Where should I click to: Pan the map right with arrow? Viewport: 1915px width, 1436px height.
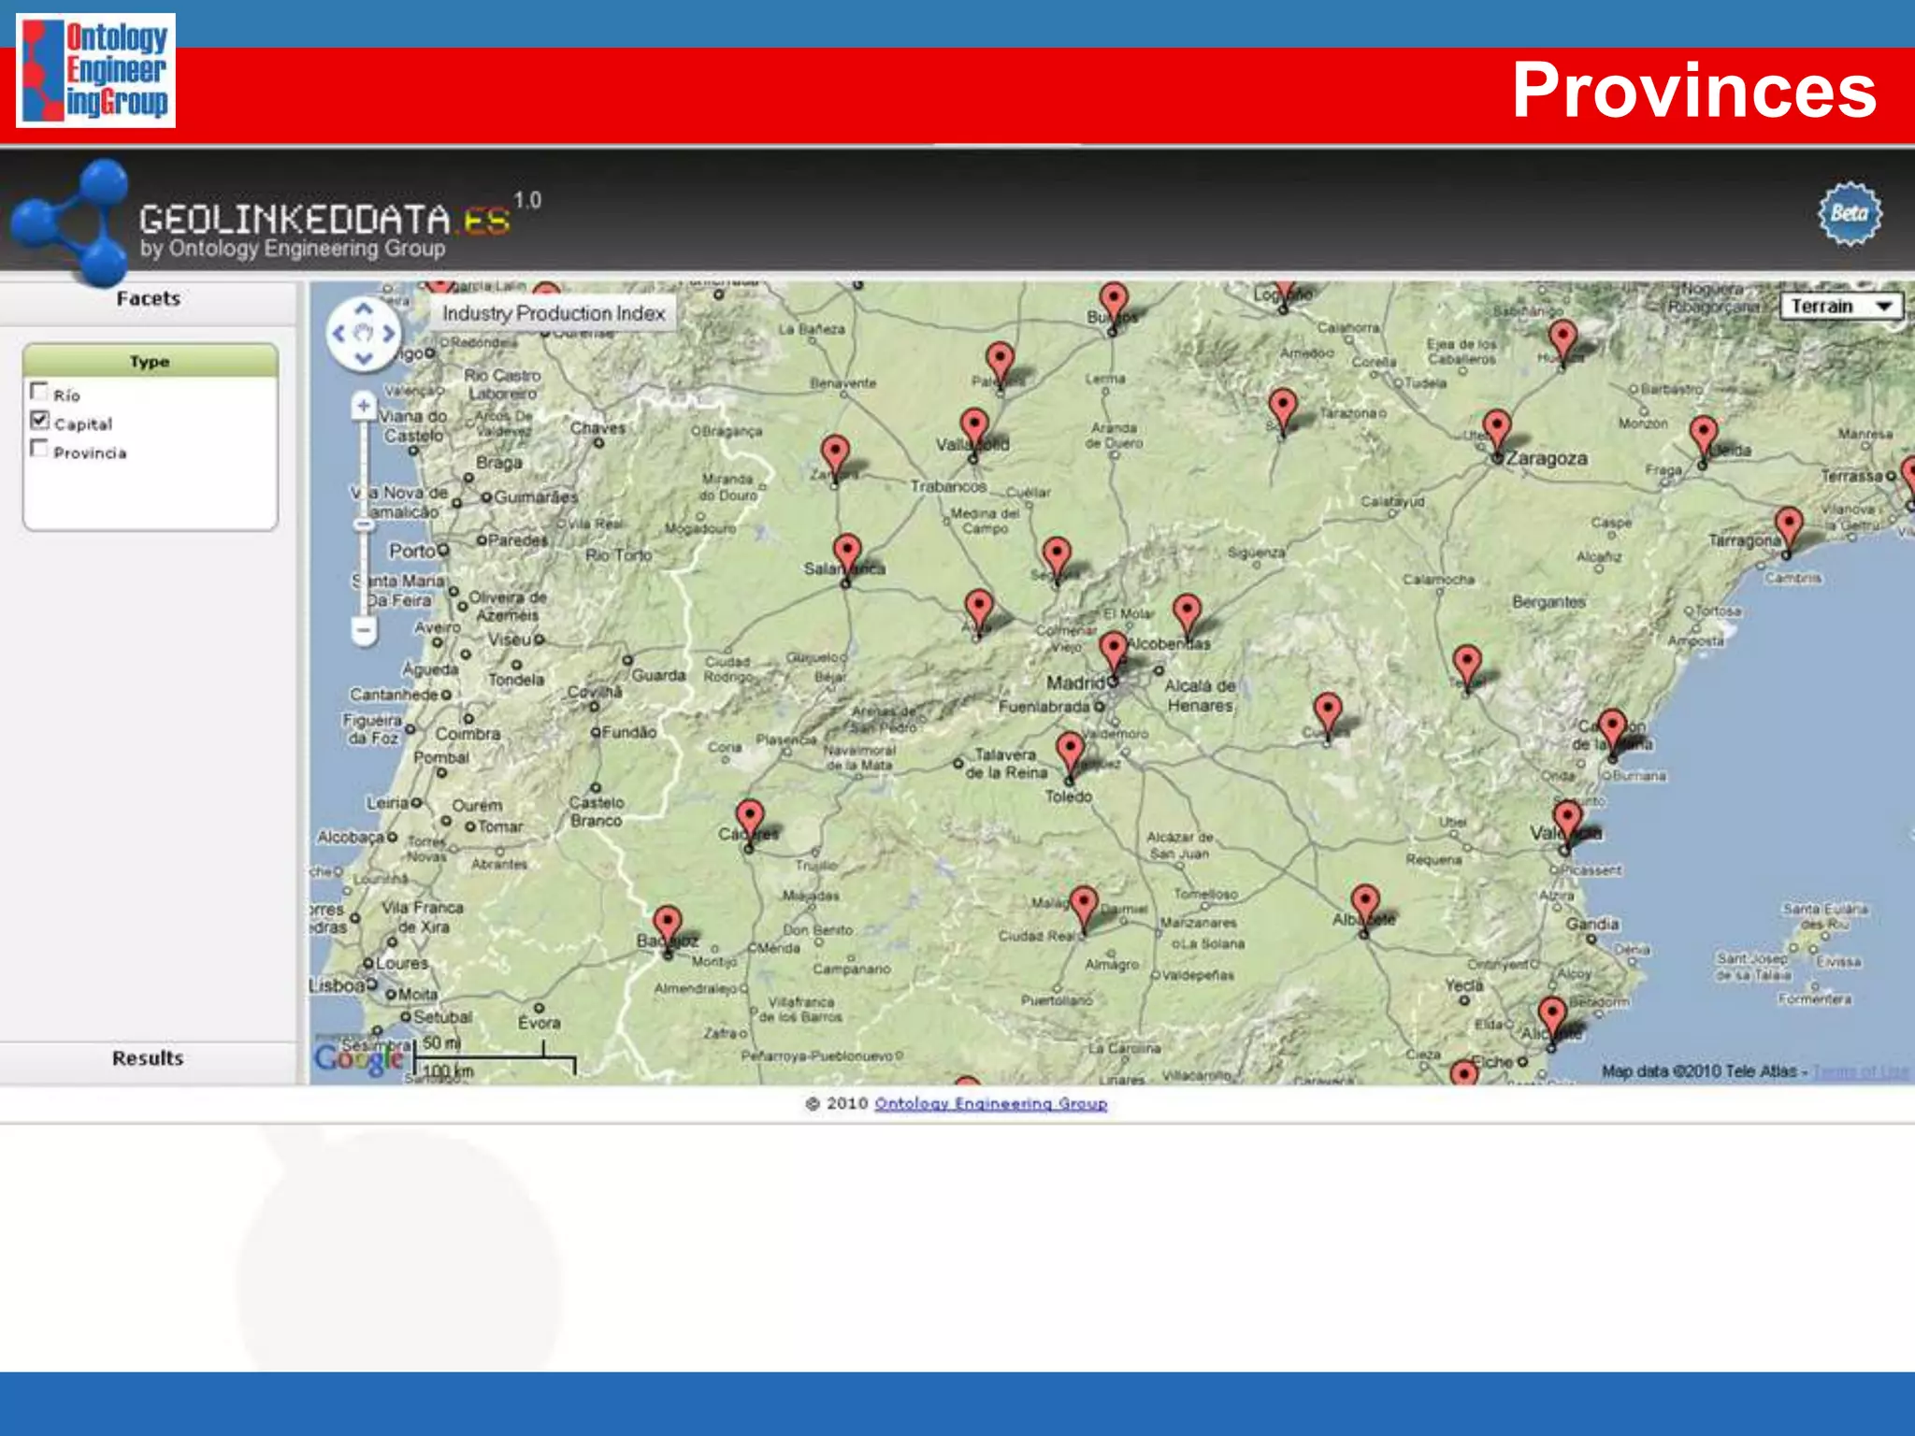[389, 333]
